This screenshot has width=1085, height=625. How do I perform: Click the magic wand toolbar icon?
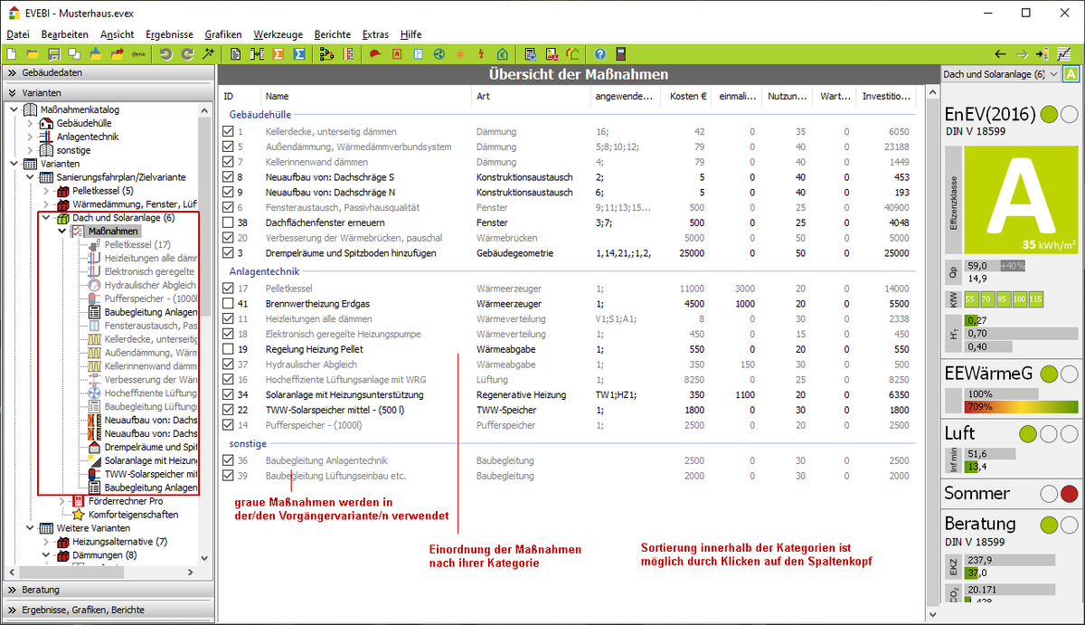208,54
